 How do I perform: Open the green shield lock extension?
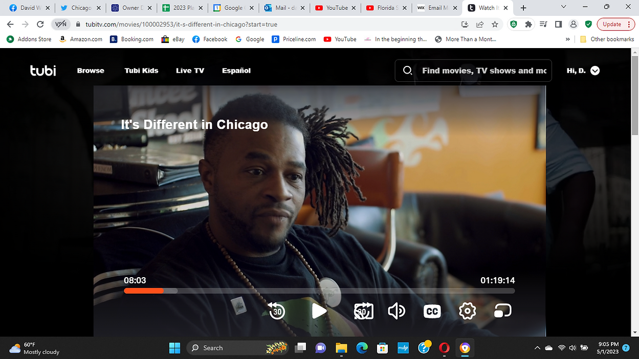pos(514,24)
